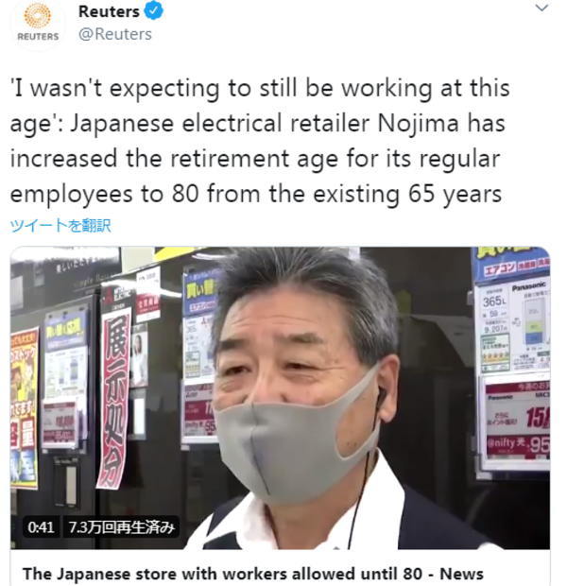This screenshot has height=586, width=567.
Task: Open the 'The Japanese store with workers' card title
Action: 253,574
